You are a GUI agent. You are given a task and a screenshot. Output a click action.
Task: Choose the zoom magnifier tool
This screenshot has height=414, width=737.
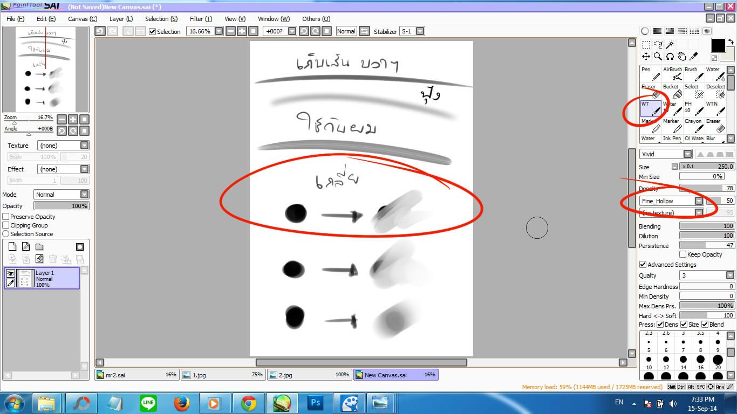(658, 56)
